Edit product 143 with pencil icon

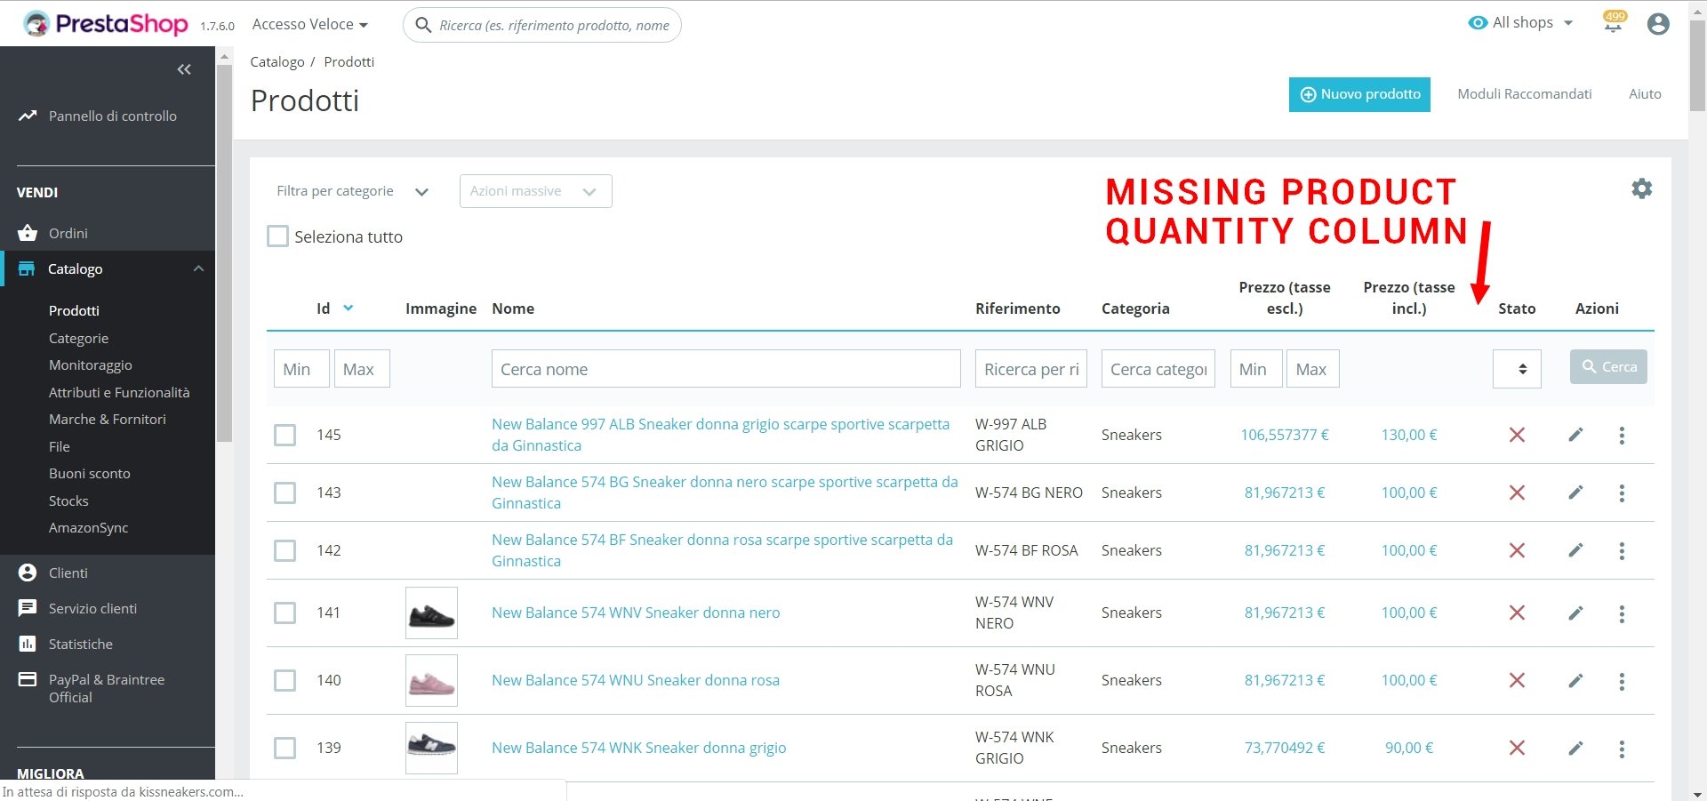[x=1575, y=493]
